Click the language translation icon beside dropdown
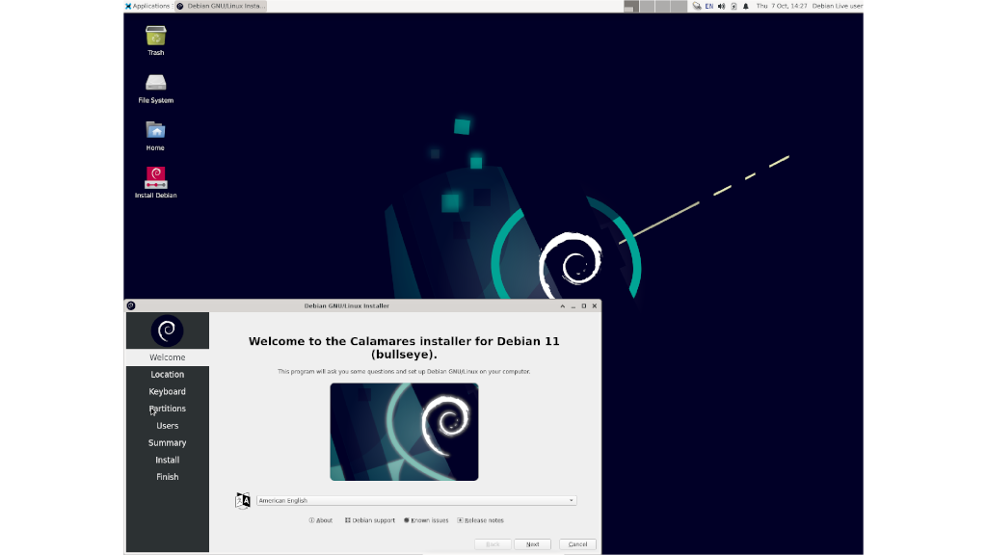This screenshot has height=555, width=987. pyautogui.click(x=243, y=500)
